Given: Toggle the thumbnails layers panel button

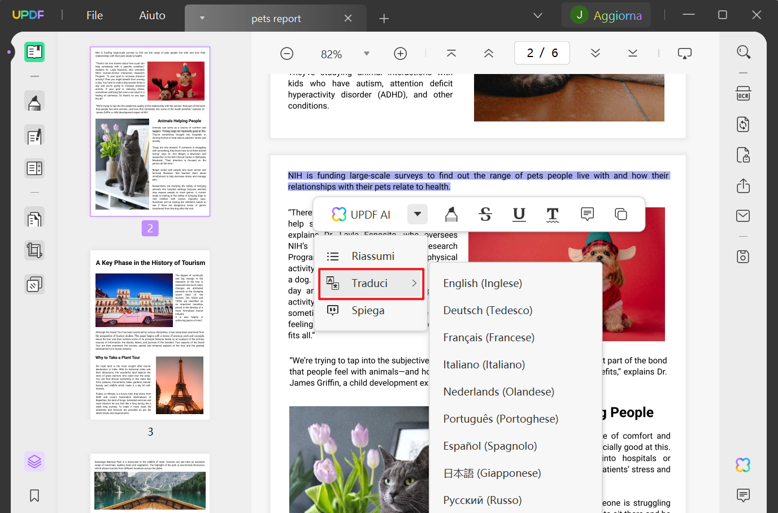Looking at the screenshot, I should tap(34, 462).
